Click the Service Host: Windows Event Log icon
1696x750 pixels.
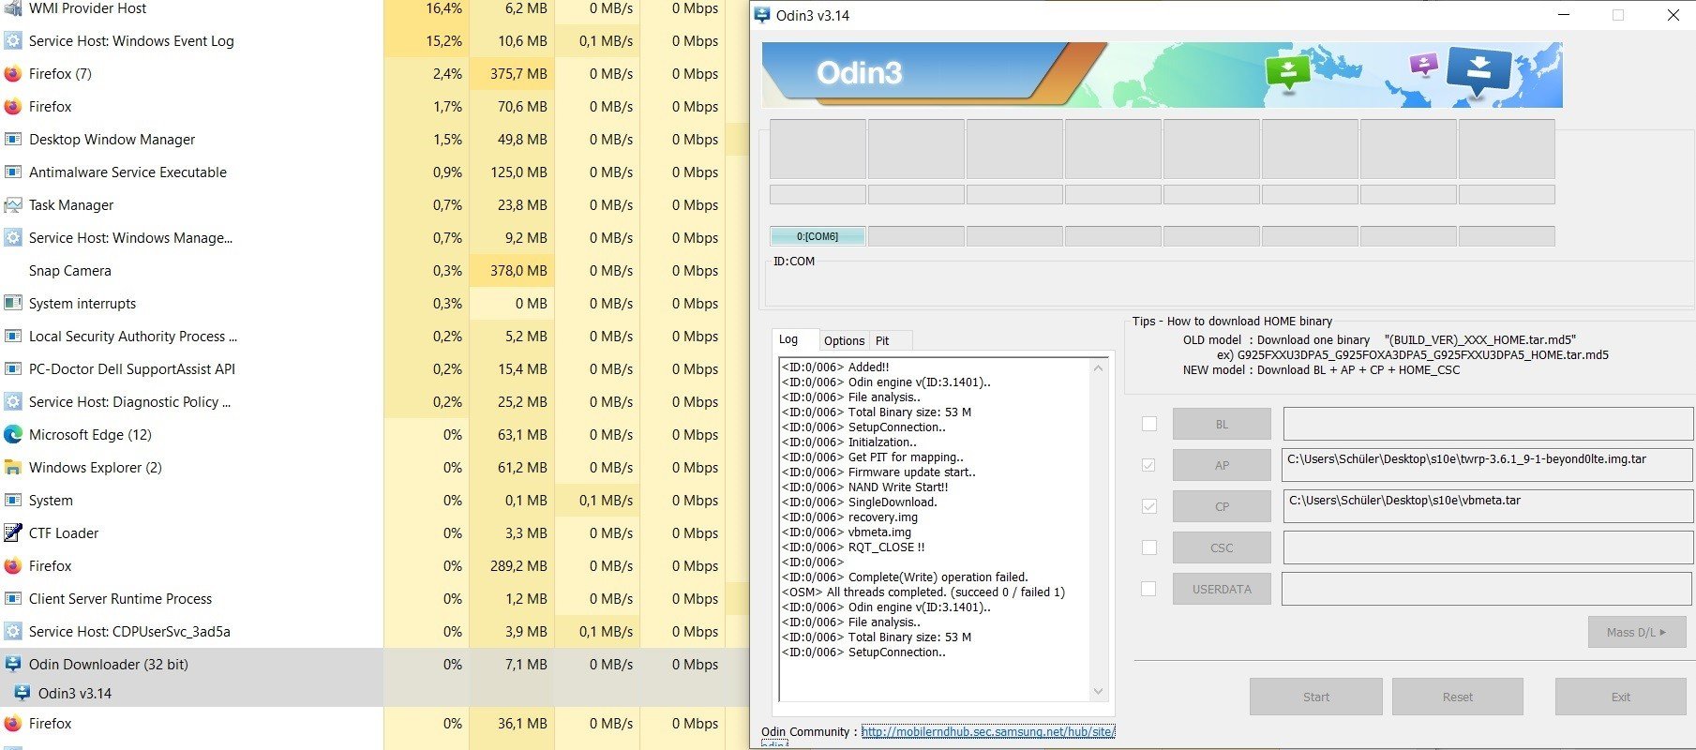point(13,41)
